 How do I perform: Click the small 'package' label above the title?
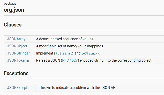(10, 4)
